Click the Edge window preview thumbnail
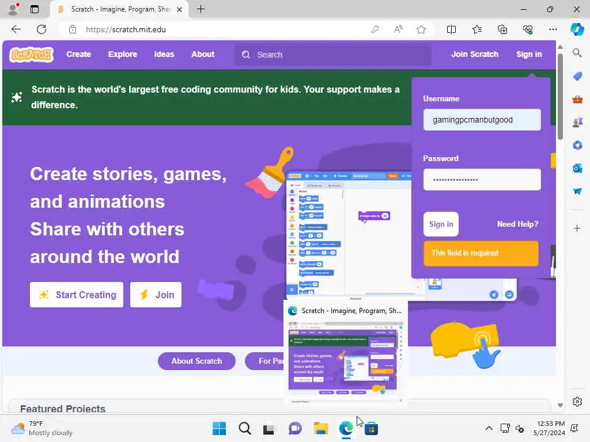 [x=345, y=362]
